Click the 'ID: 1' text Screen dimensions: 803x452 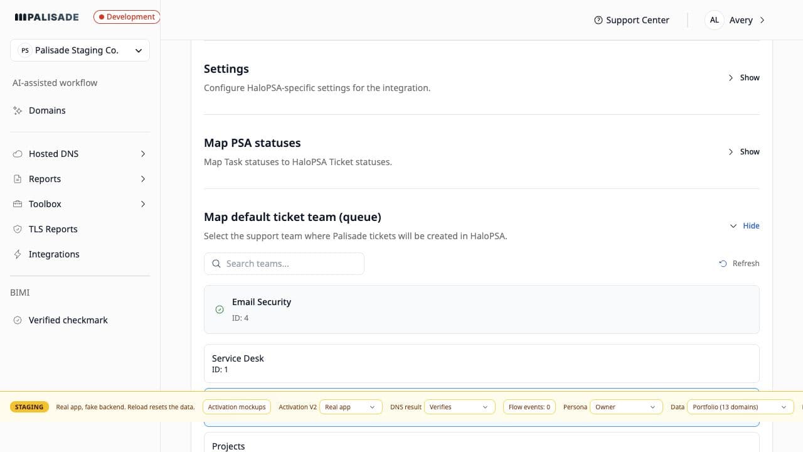220,370
